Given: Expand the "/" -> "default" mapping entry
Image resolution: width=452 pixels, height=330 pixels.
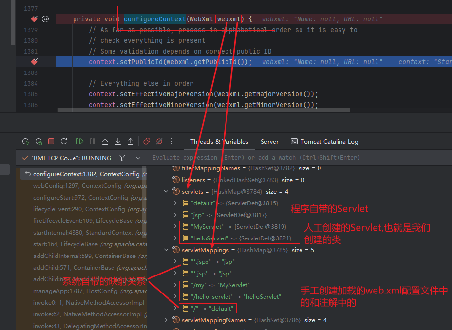Looking at the screenshot, I should tap(175, 308).
